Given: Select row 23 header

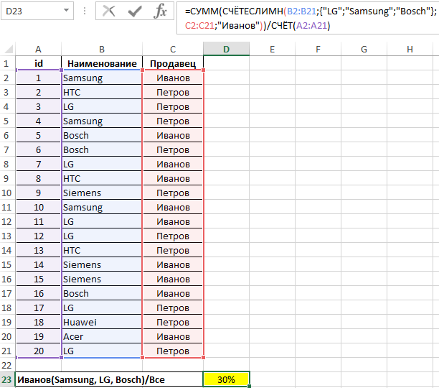Looking at the screenshot, I should pyautogui.click(x=8, y=379).
